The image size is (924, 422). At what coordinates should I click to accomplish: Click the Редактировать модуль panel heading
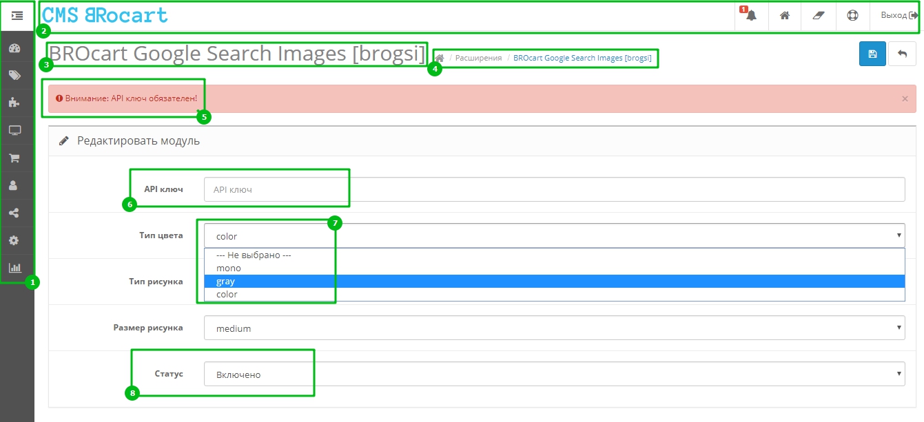click(138, 140)
